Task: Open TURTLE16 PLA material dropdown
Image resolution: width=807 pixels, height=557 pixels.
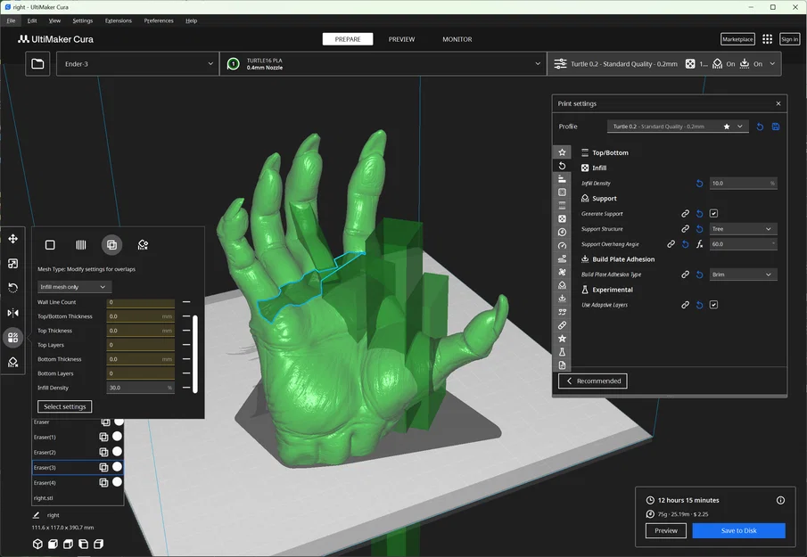Action: pos(383,64)
